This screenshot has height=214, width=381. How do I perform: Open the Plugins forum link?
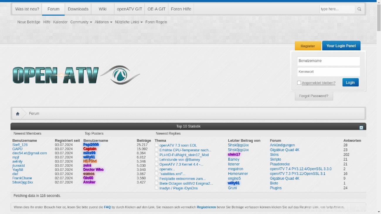pyautogui.click(x=276, y=188)
